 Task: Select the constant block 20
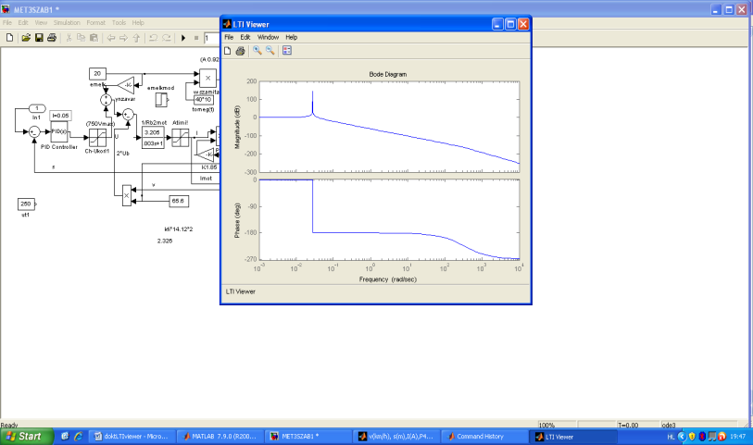97,73
